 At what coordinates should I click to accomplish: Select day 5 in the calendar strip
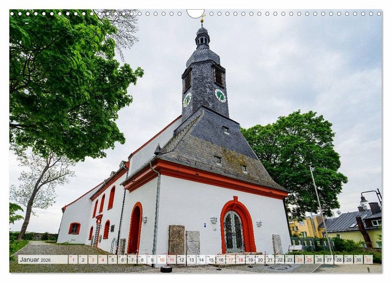point(112,260)
